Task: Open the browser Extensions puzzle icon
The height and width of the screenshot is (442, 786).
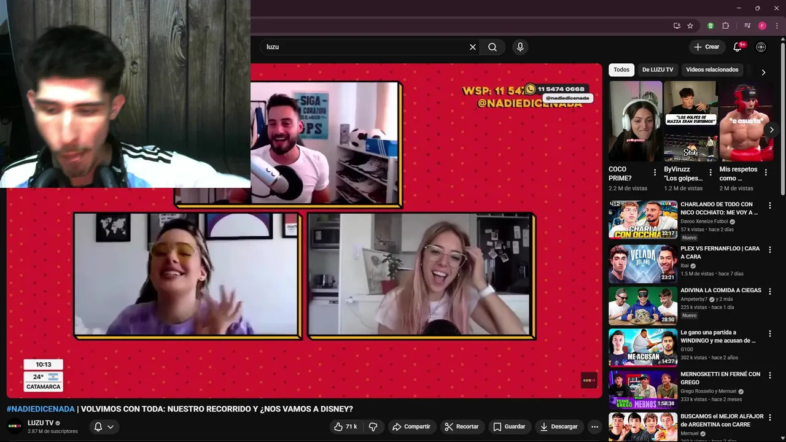Action: tap(726, 26)
